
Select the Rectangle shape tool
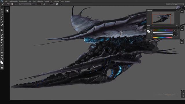(2, 53)
